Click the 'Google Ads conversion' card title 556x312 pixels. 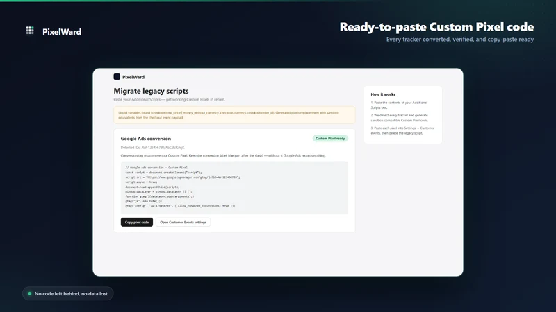tap(146, 139)
